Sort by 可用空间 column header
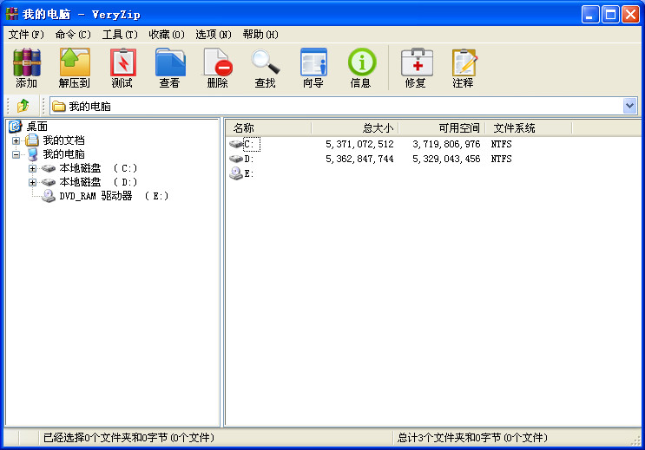The width and height of the screenshot is (645, 450). [x=442, y=128]
